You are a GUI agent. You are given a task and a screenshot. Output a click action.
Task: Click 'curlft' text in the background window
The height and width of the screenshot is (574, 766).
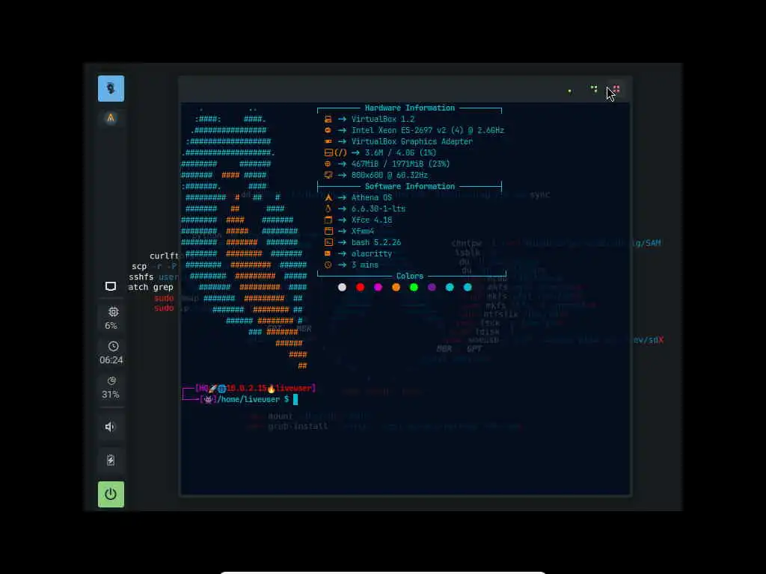click(x=164, y=256)
